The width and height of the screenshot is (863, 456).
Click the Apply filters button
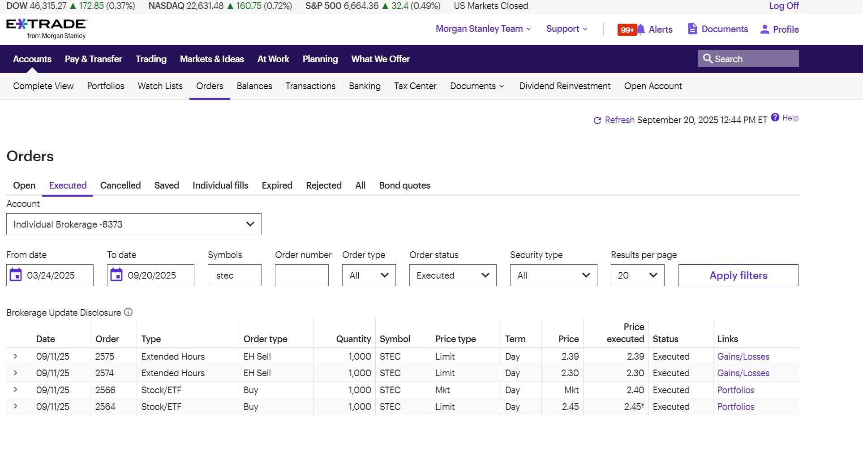[x=738, y=275]
